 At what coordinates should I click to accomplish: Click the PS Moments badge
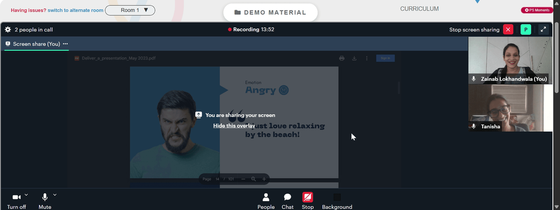[537, 10]
